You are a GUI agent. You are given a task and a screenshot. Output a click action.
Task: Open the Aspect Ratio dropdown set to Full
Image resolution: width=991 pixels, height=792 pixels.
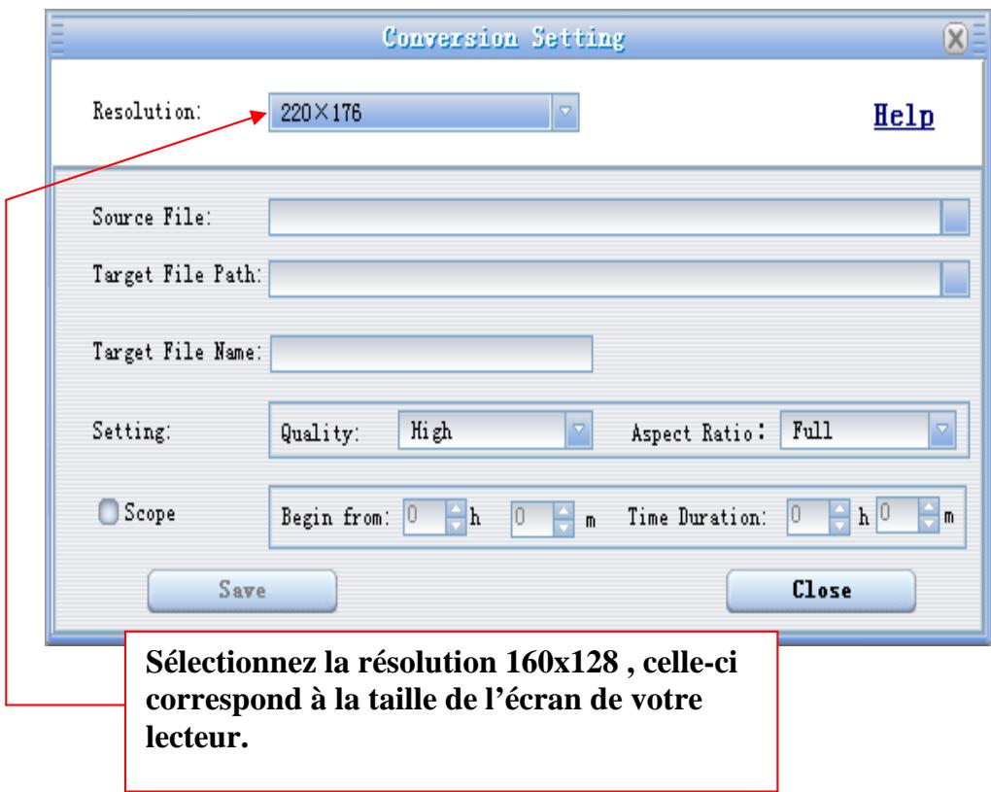[868, 430]
